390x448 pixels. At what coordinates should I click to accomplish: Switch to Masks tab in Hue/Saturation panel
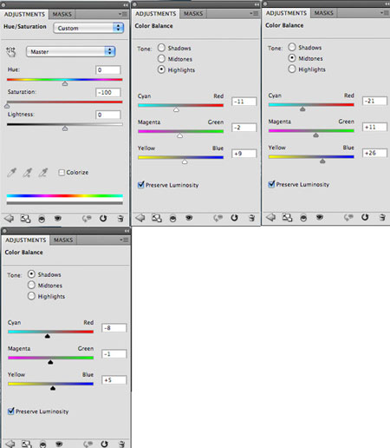click(62, 14)
